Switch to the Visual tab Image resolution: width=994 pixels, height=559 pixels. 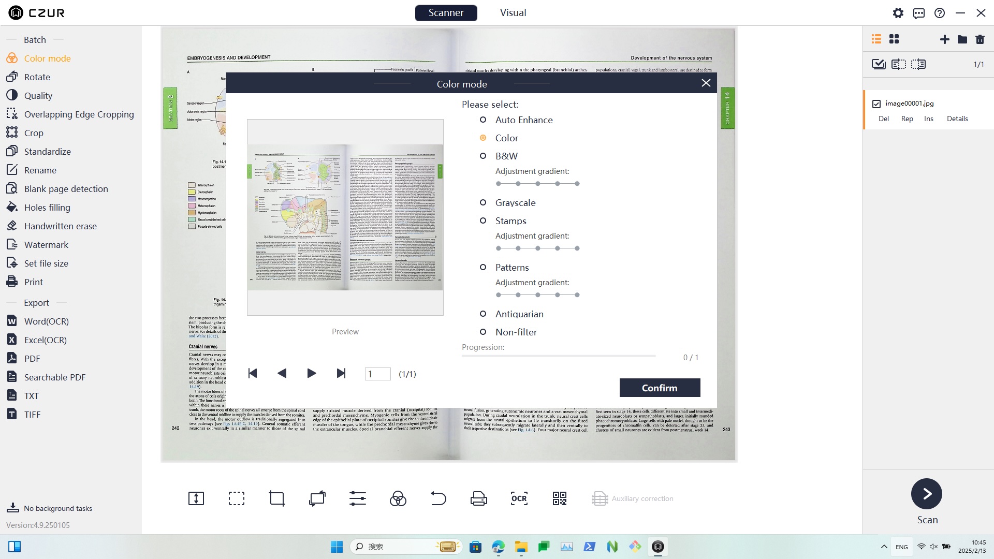pos(511,12)
